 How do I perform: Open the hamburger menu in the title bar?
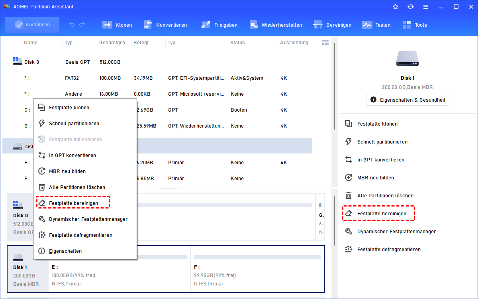click(x=426, y=7)
